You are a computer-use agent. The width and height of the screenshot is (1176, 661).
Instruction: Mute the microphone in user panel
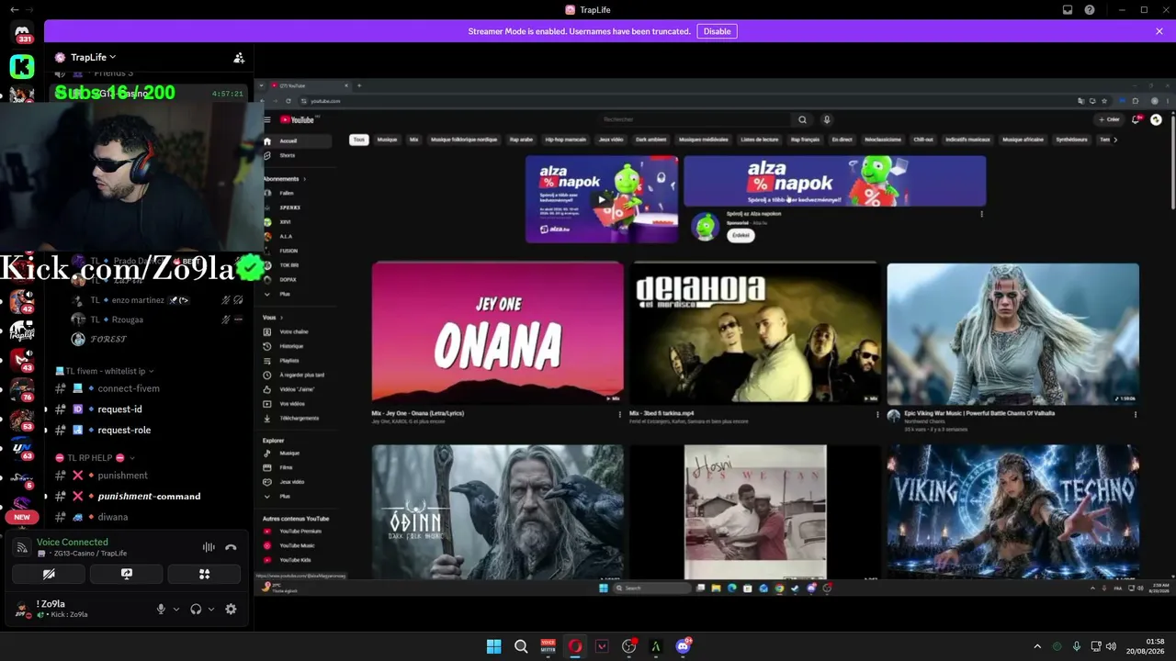161,609
